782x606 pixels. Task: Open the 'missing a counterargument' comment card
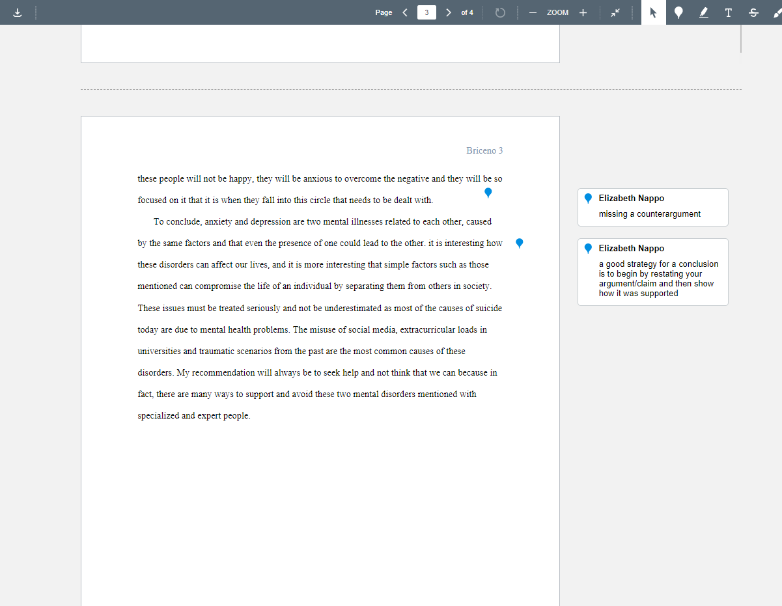click(x=653, y=207)
